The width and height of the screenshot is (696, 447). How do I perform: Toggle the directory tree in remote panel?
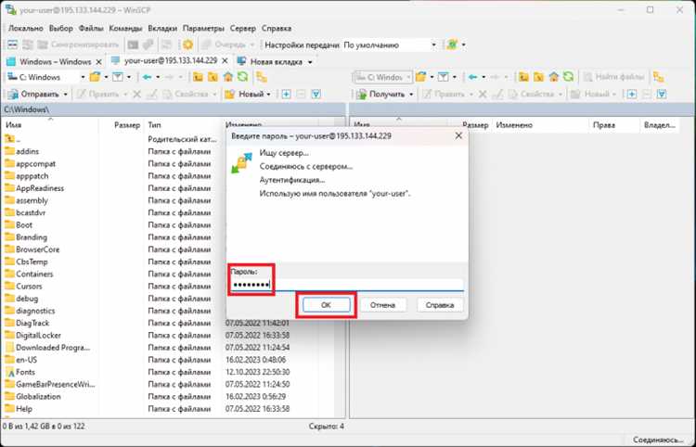(659, 77)
